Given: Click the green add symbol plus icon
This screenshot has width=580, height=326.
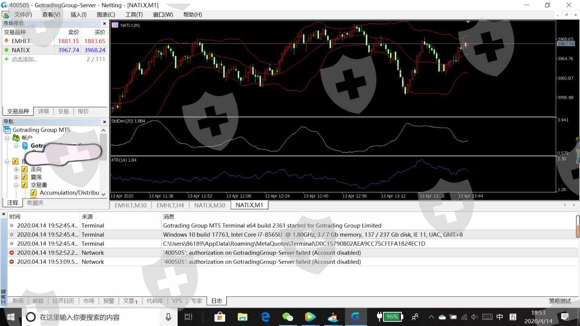Looking at the screenshot, I should (x=6, y=59).
